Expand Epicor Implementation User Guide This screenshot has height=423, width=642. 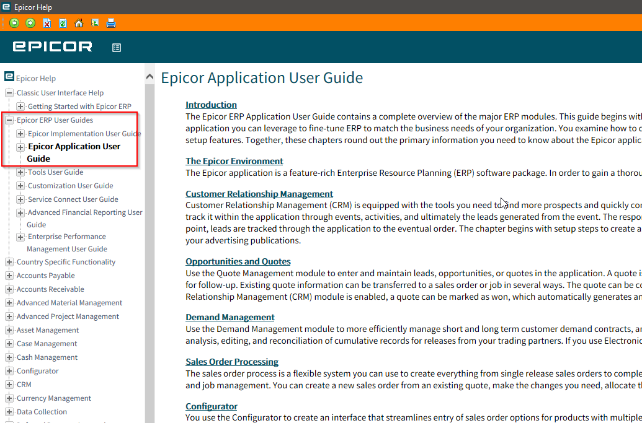click(x=20, y=134)
